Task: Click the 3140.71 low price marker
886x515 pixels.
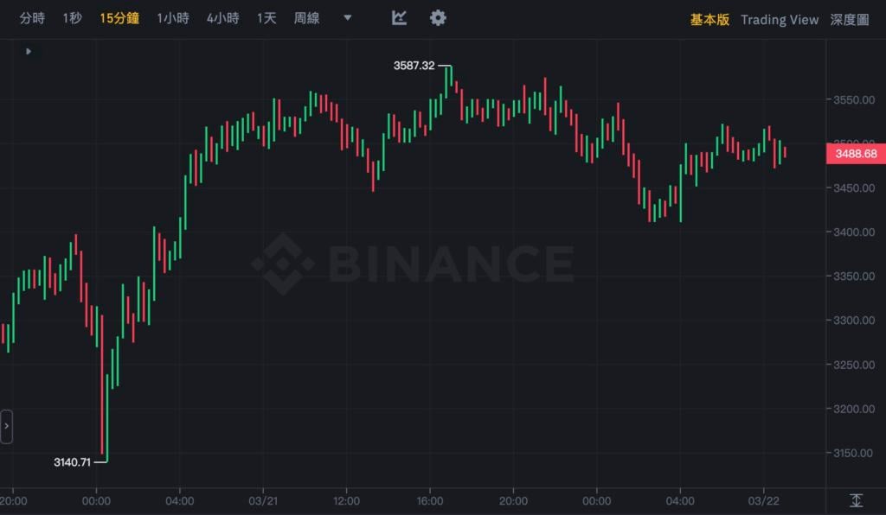Action: tap(72, 462)
